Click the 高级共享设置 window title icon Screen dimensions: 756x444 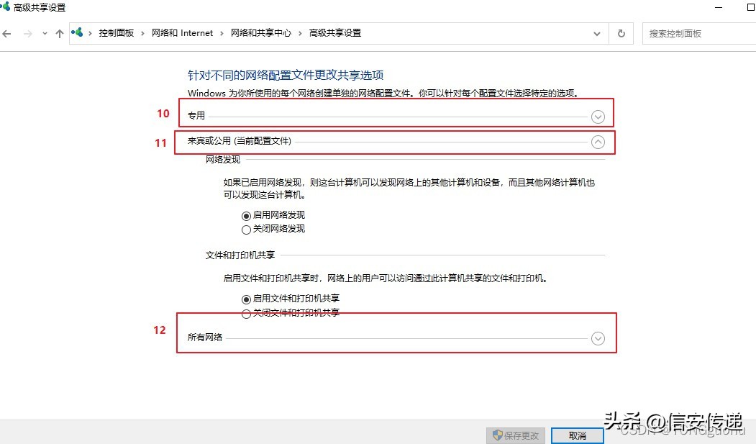[x=7, y=6]
